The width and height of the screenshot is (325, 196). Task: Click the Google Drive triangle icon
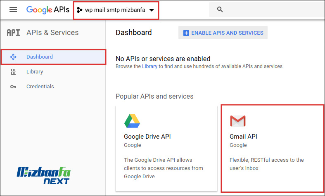click(x=132, y=121)
